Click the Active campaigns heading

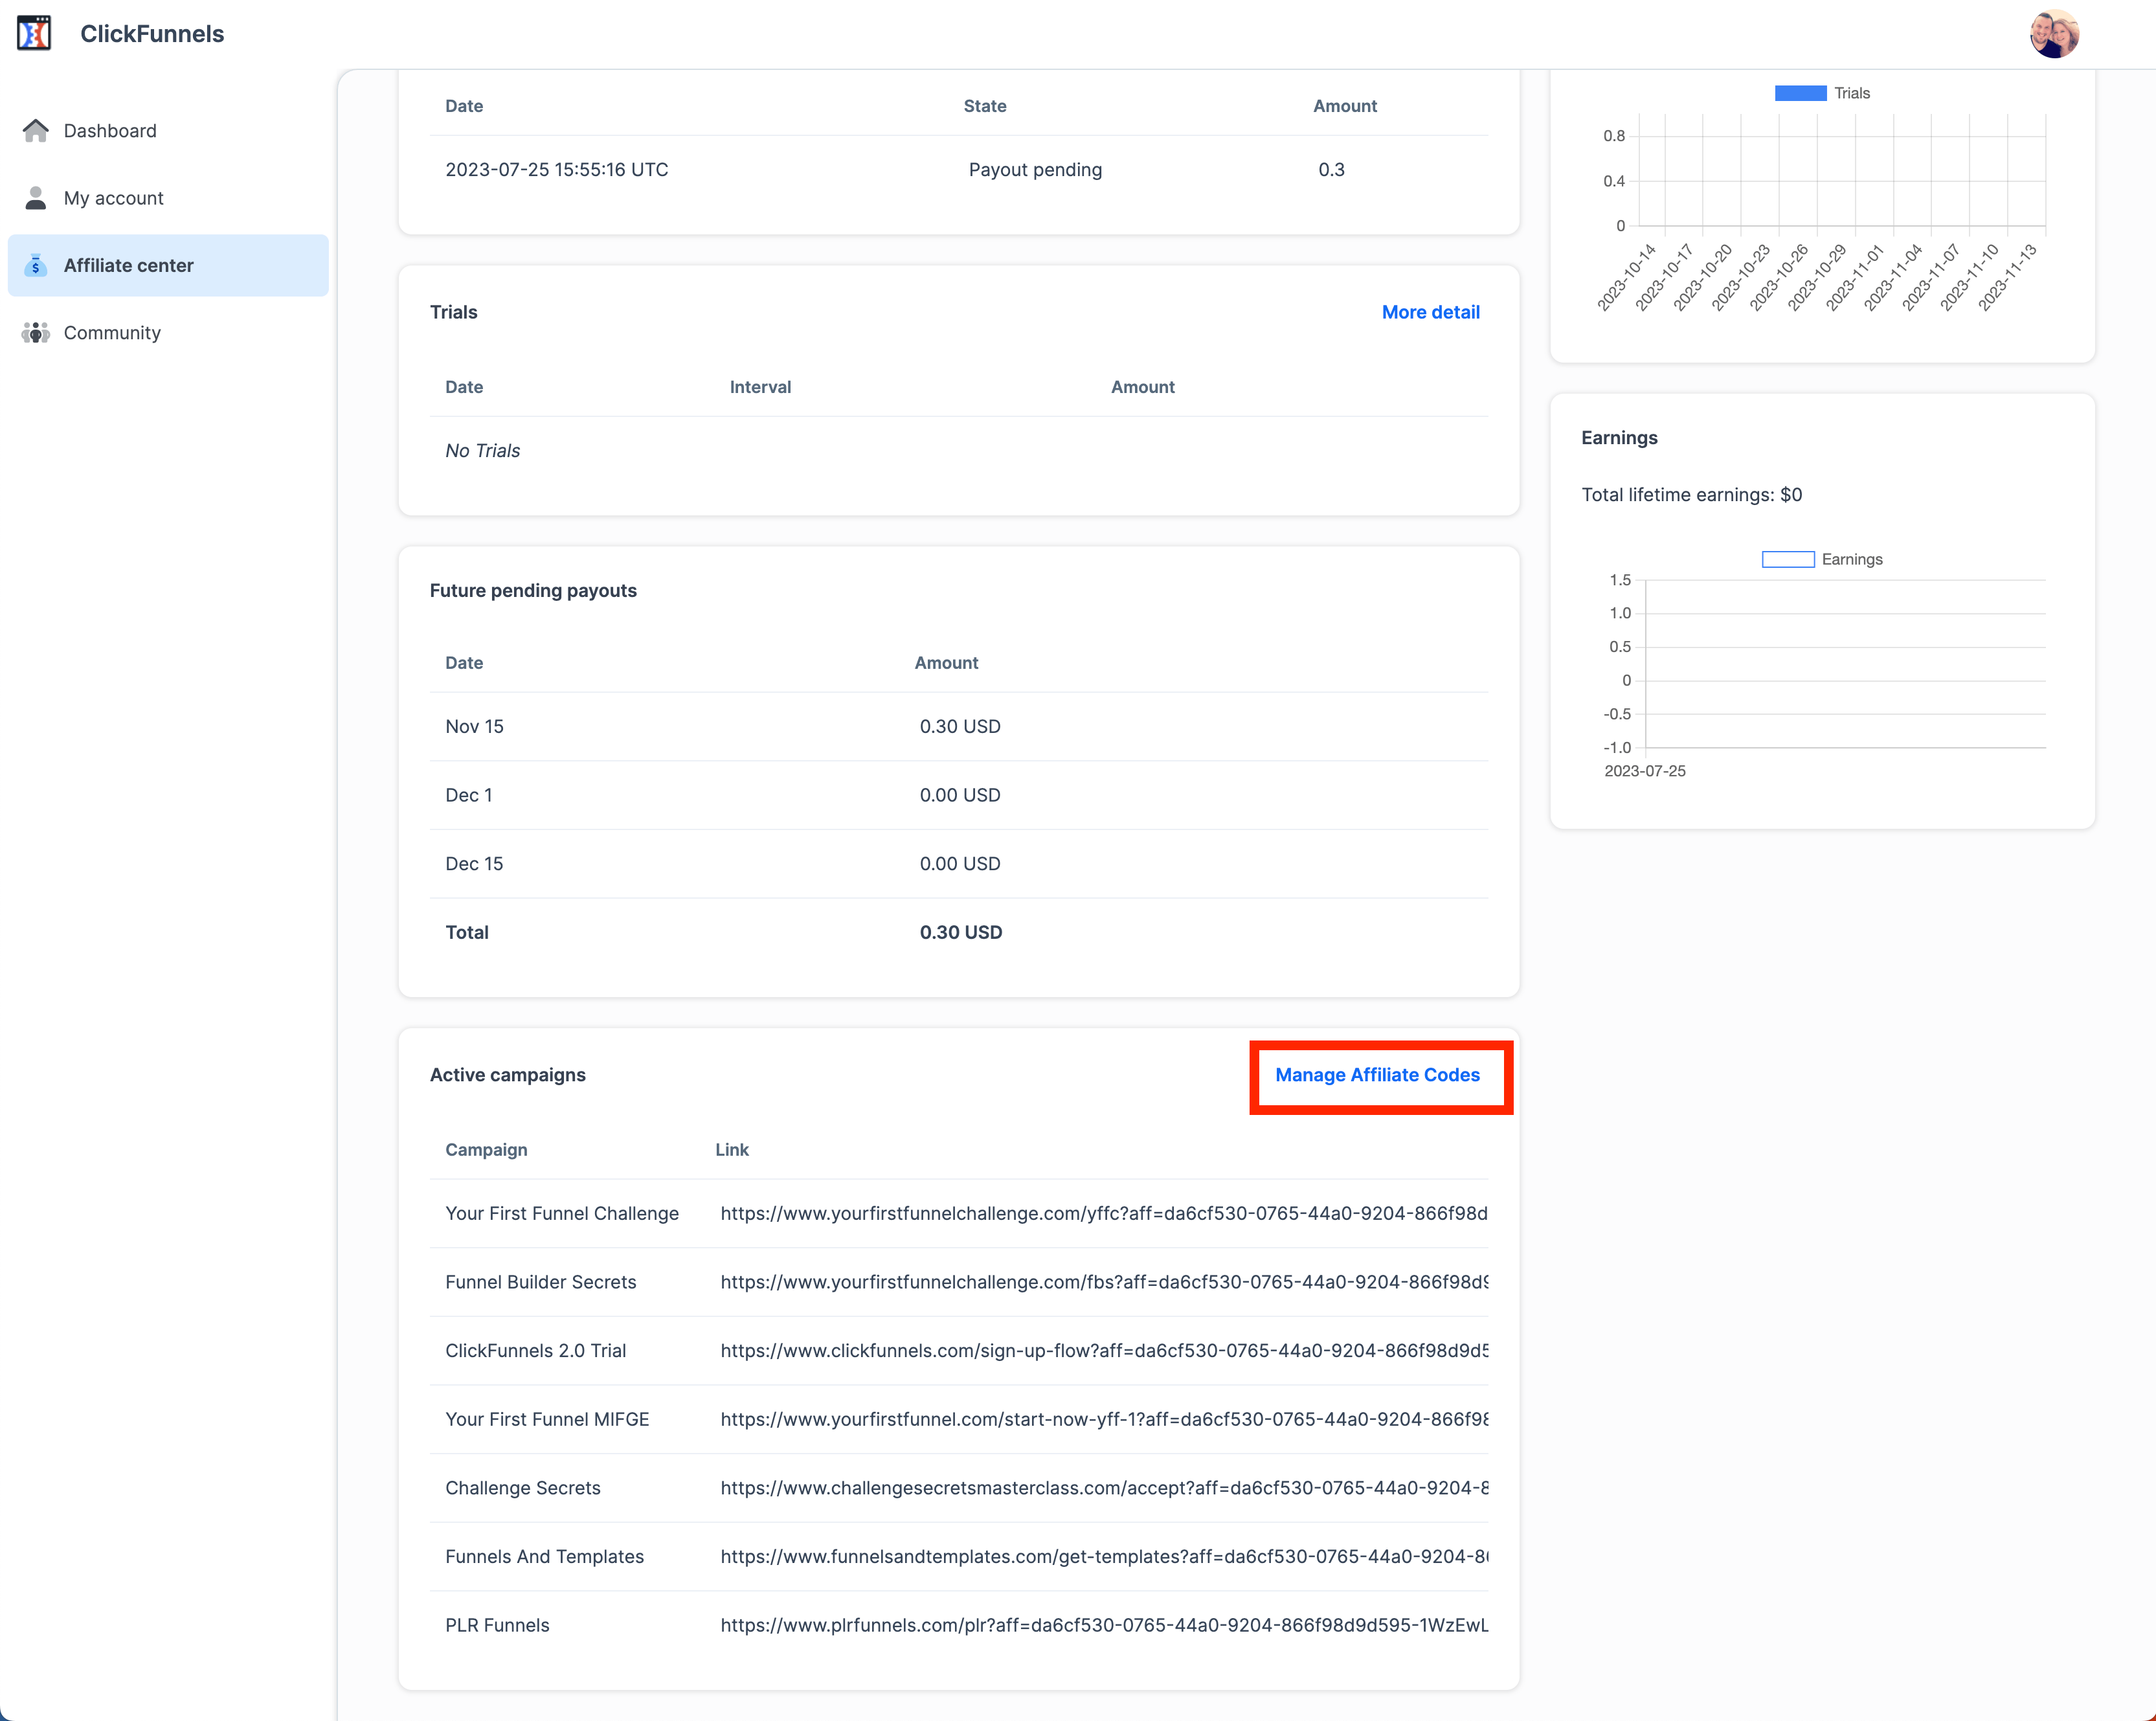coord(508,1075)
